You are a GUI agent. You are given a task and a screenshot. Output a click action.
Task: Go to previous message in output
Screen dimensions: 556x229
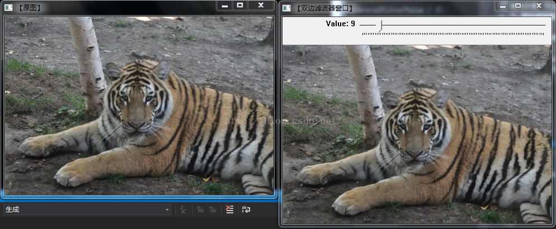pyautogui.click(x=200, y=209)
